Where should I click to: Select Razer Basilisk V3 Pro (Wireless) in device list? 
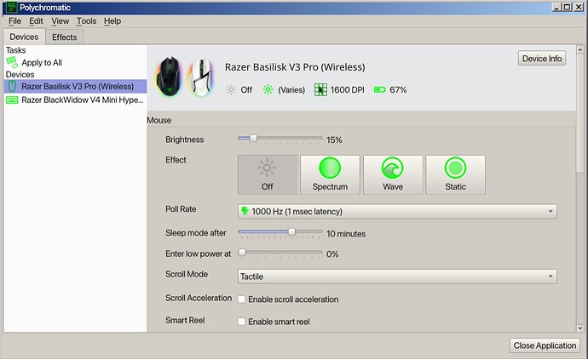pyautogui.click(x=75, y=86)
